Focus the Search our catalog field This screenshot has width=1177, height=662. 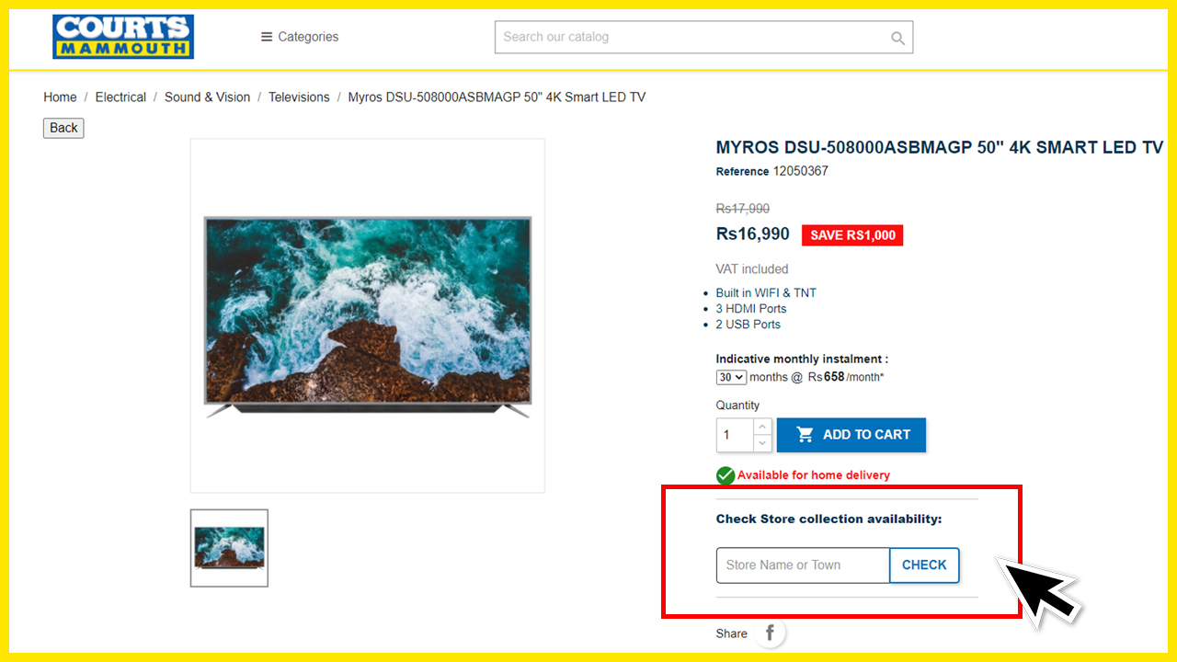point(703,37)
